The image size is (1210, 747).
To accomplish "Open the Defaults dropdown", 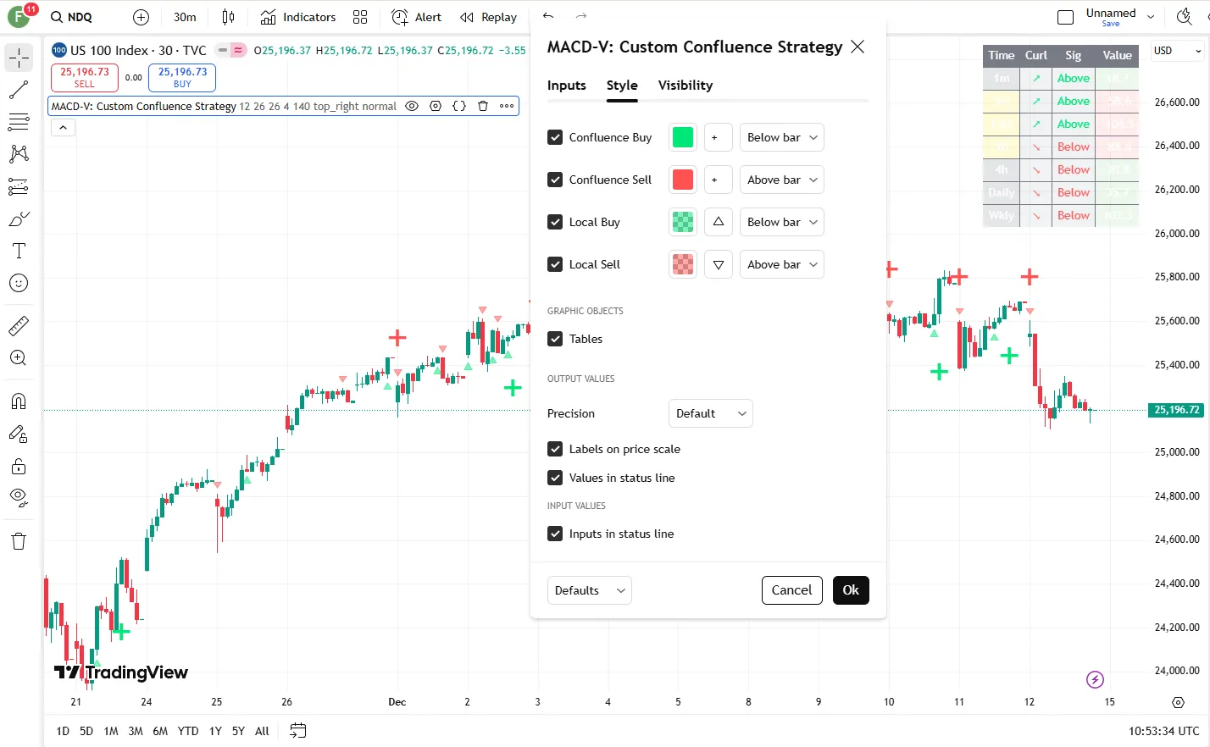I will pos(589,590).
